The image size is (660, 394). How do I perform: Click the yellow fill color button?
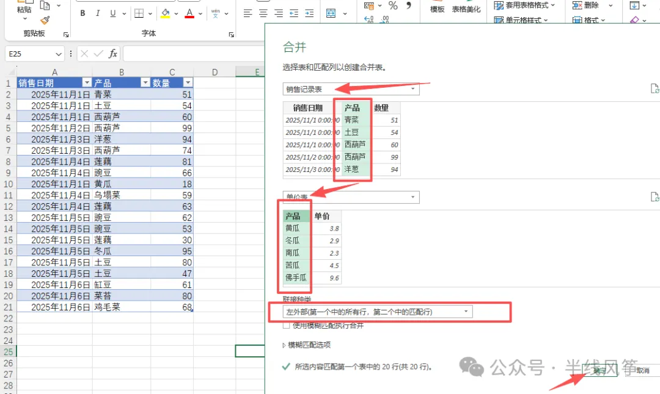click(166, 13)
